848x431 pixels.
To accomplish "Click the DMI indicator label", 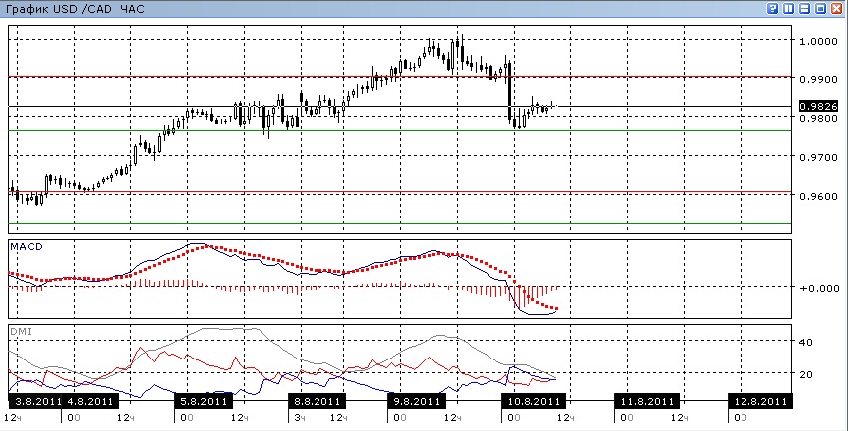I will point(21,332).
